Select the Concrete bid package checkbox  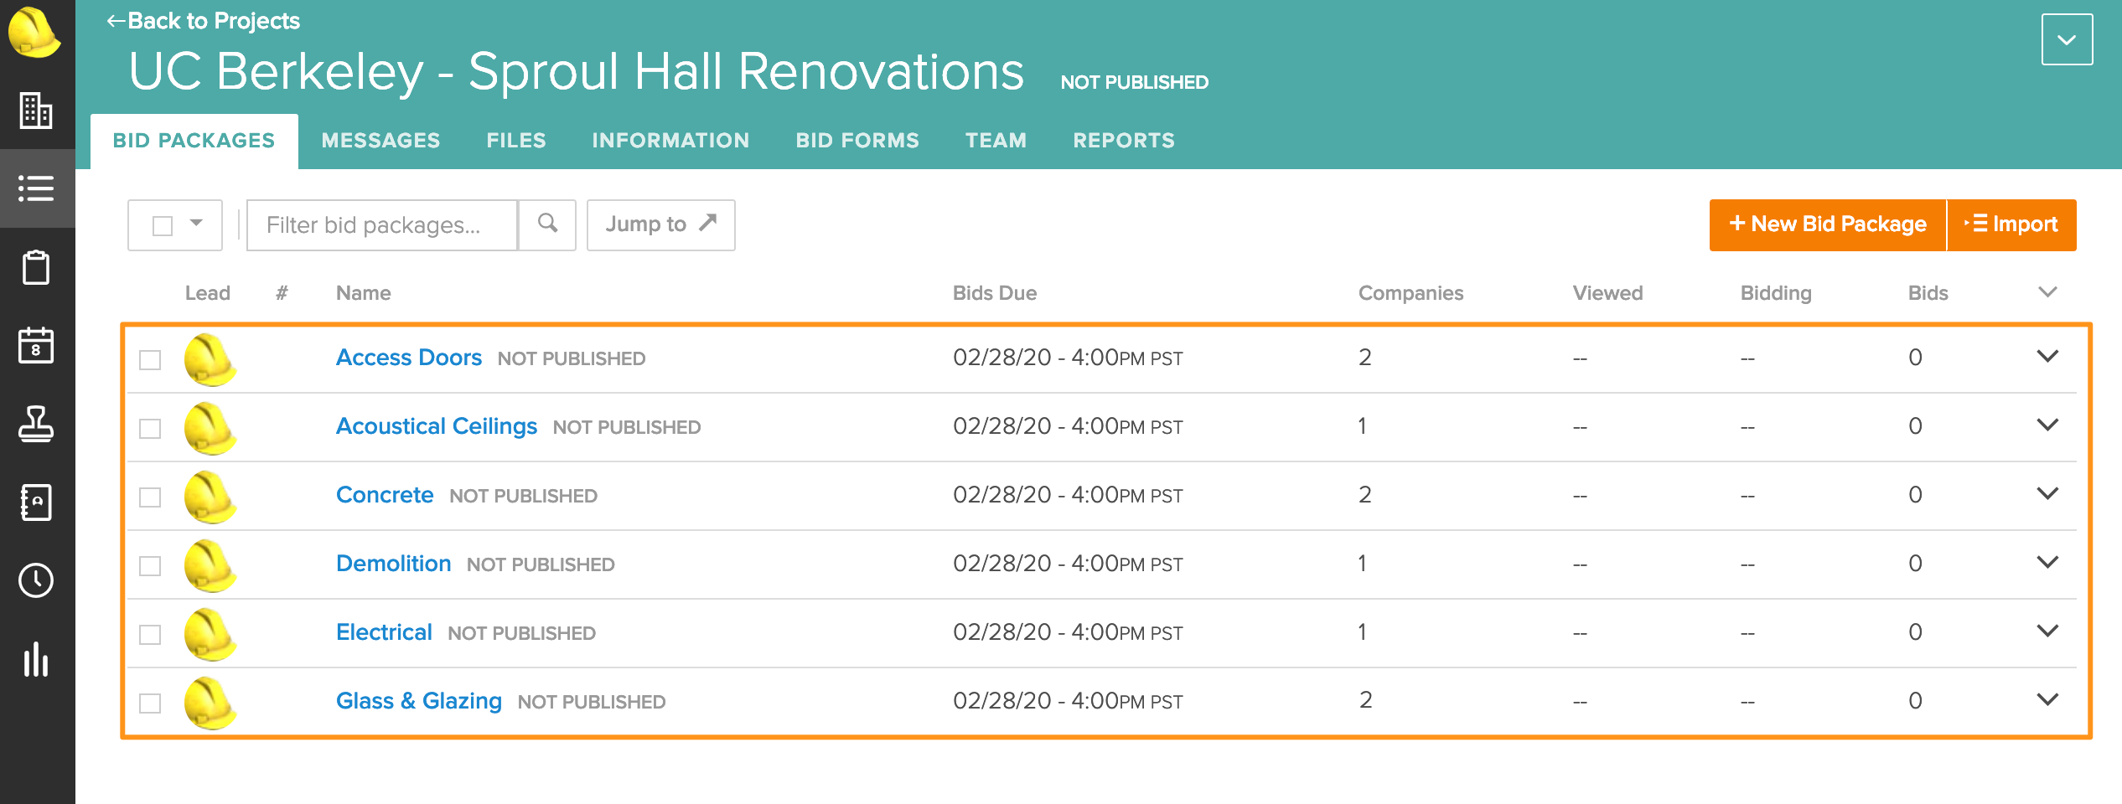(x=150, y=497)
